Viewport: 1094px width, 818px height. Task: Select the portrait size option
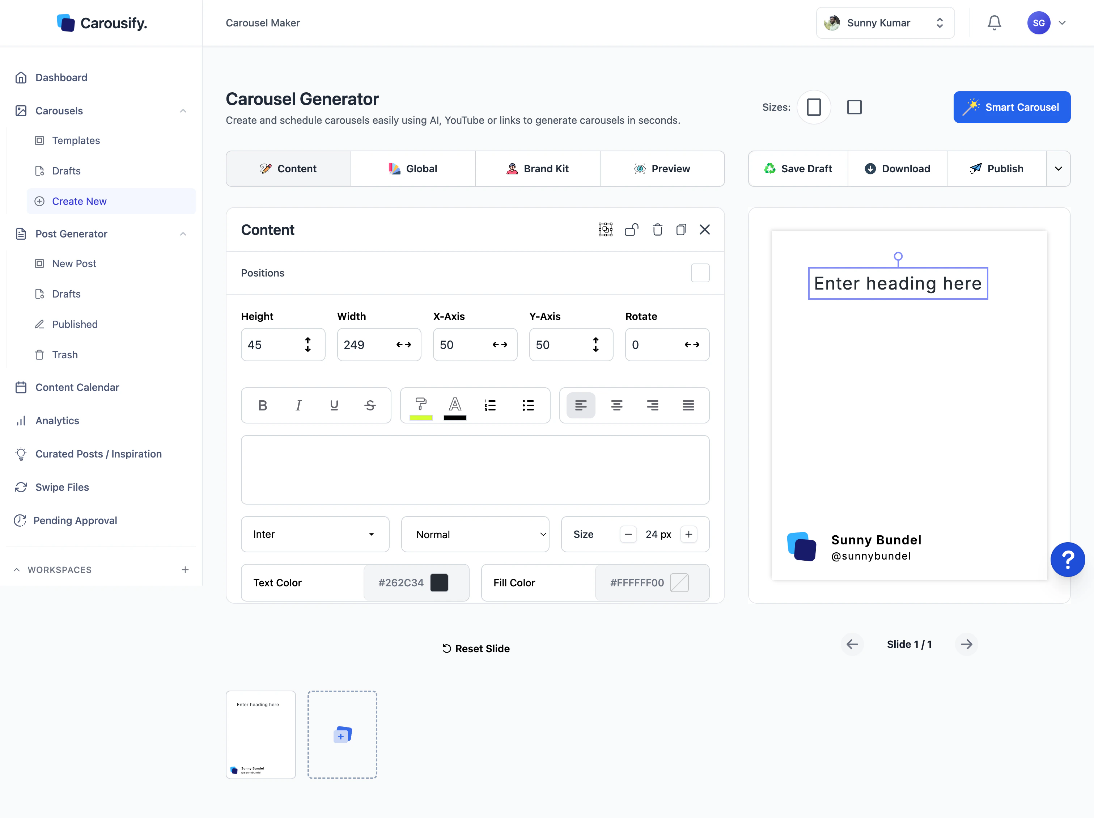point(814,107)
